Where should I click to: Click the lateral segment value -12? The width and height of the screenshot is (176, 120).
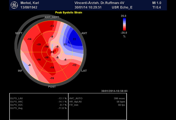(x=74, y=65)
